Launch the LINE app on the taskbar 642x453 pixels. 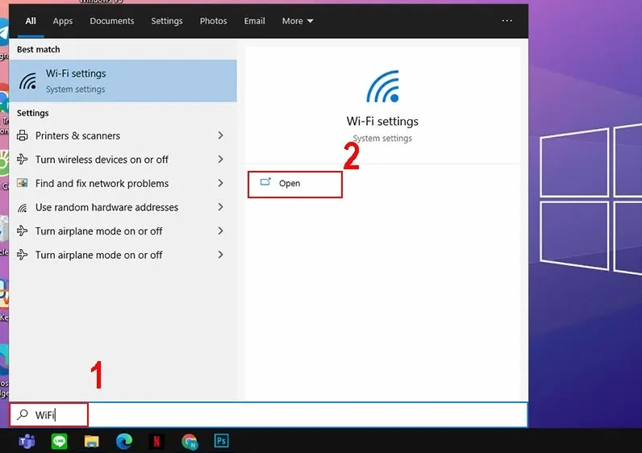[60, 441]
